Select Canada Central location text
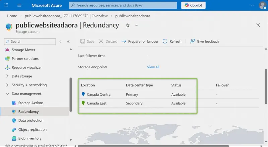 click(x=99, y=94)
